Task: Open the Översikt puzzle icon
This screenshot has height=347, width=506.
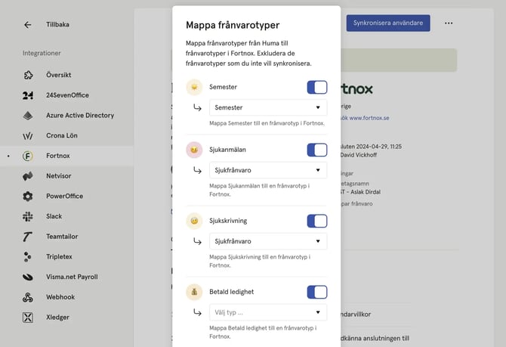Action: click(x=28, y=75)
